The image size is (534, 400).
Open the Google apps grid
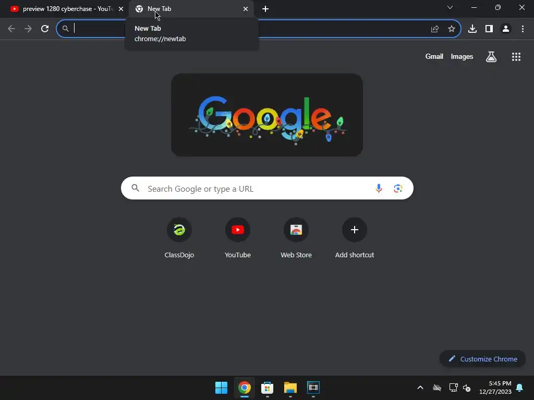coord(516,57)
